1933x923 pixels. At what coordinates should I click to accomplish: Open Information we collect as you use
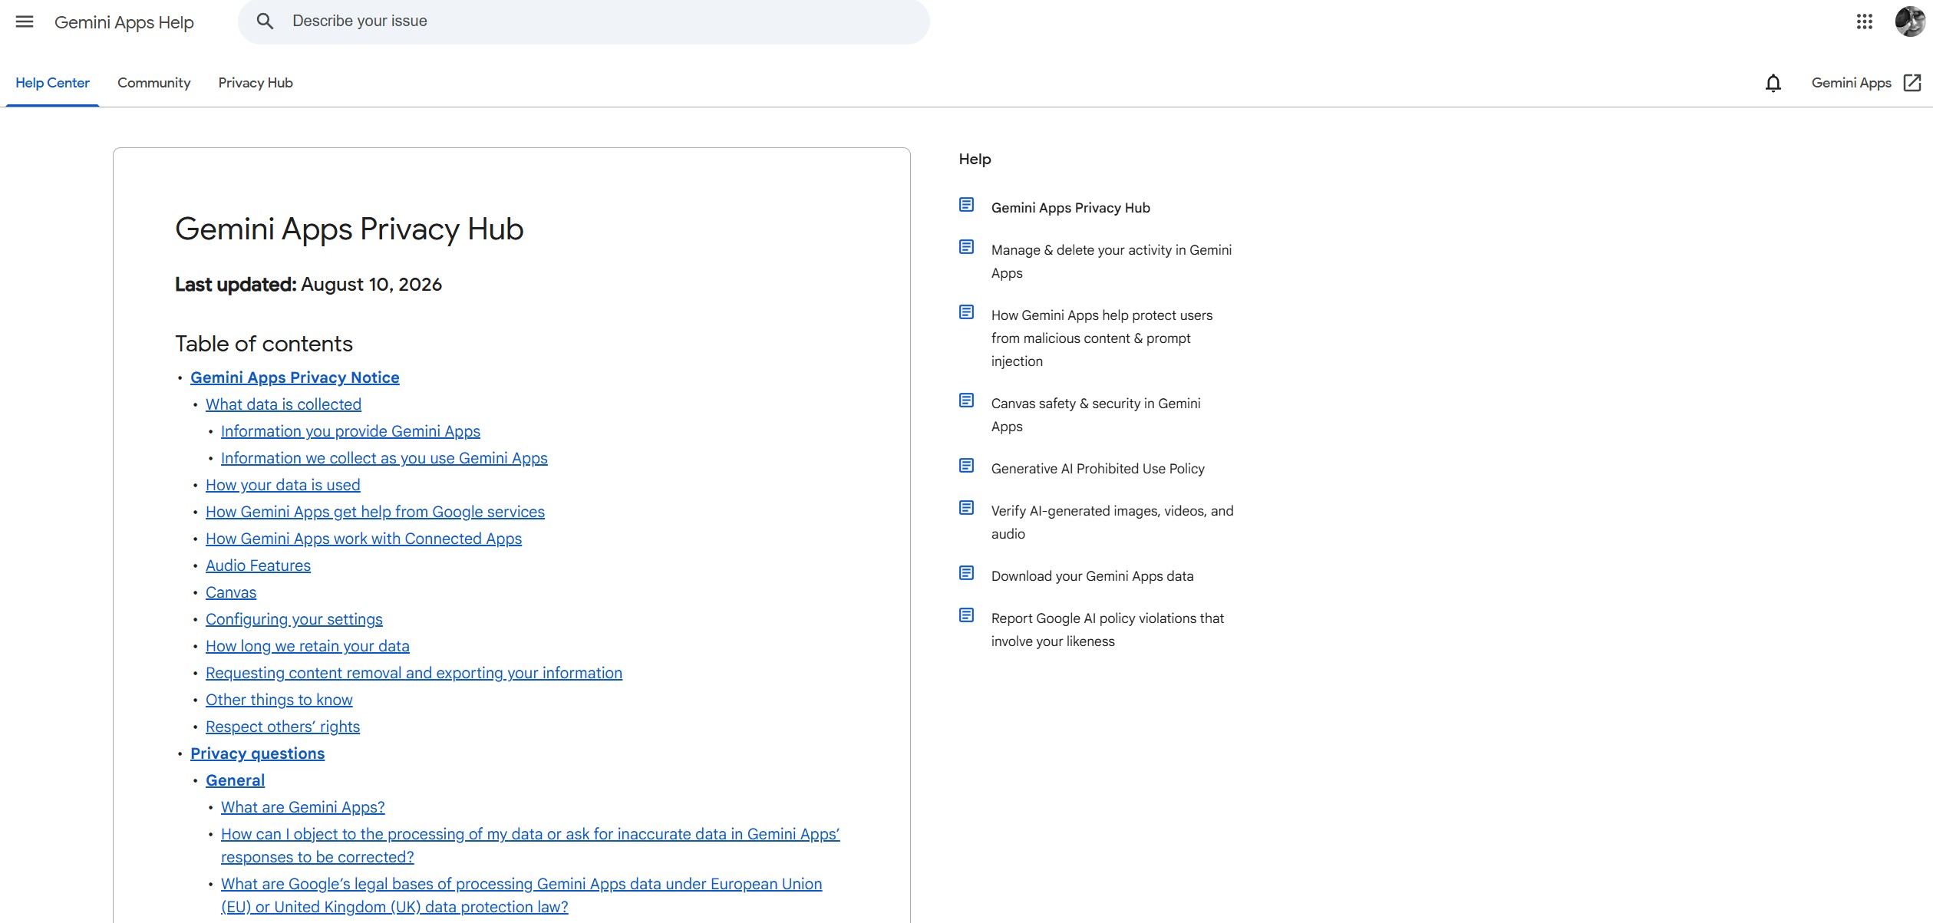point(384,458)
